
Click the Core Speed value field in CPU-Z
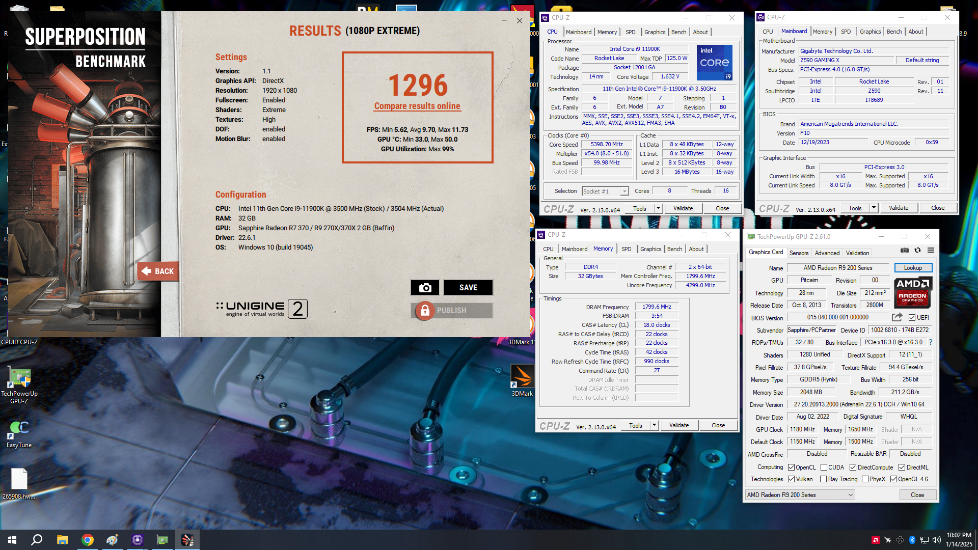[607, 145]
